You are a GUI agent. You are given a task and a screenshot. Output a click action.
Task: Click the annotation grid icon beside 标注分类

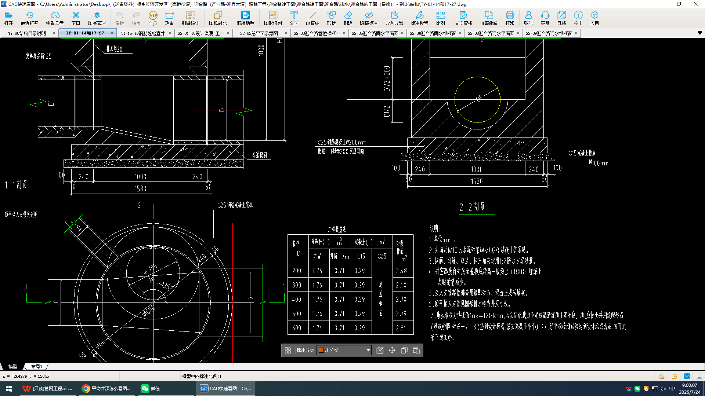pos(288,350)
